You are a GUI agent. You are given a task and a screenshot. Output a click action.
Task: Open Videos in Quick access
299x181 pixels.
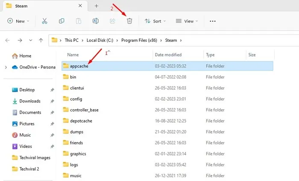(x=22, y=146)
